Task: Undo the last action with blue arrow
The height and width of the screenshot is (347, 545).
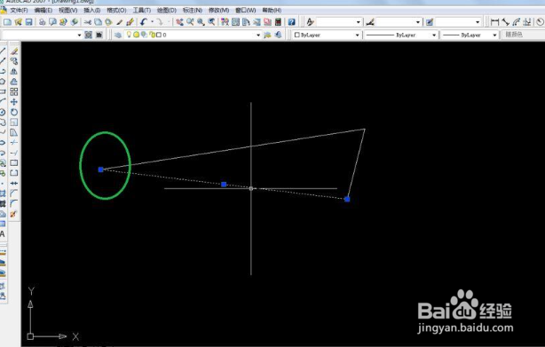Action: click(144, 22)
